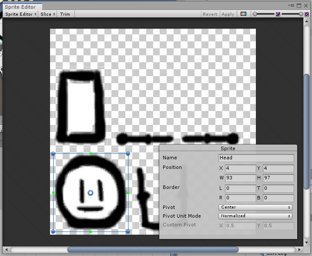
Task: Select the right arm sprite with round end
Action: tap(210, 138)
